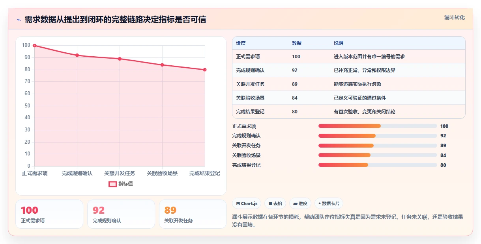Select the 表格 tag chip
481x244 pixels.
tap(275, 203)
